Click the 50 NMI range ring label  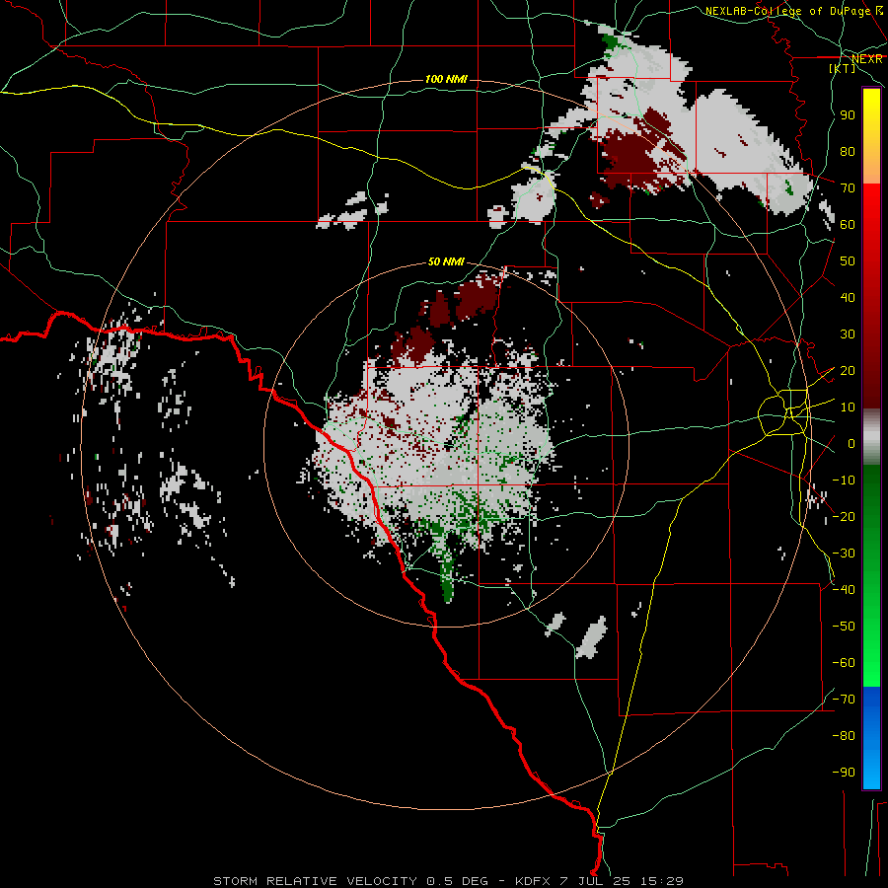coord(446,261)
